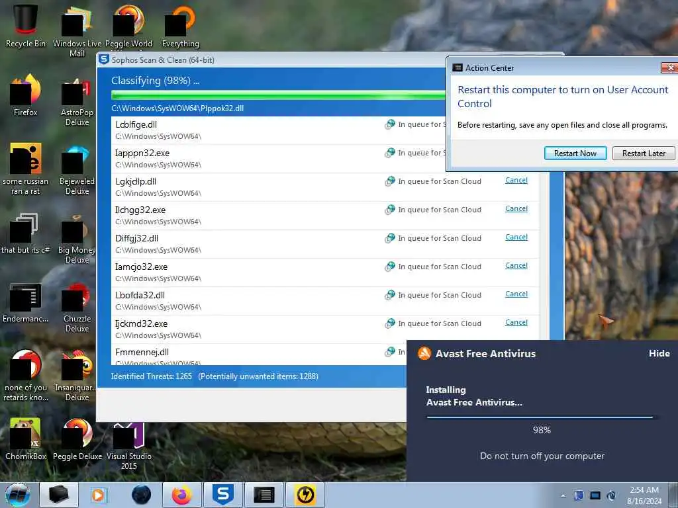Open Windows Live Mail desktop shortcut
The width and height of the screenshot is (678, 508).
(77, 30)
